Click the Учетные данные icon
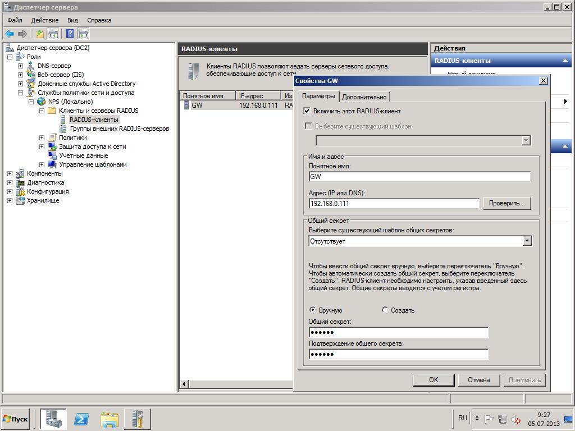 (x=52, y=155)
